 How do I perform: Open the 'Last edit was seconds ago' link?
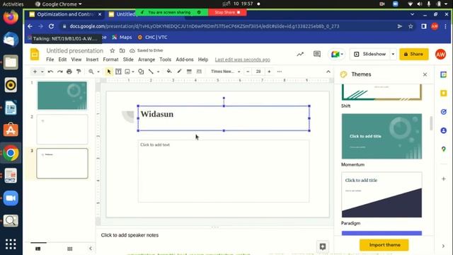click(242, 59)
